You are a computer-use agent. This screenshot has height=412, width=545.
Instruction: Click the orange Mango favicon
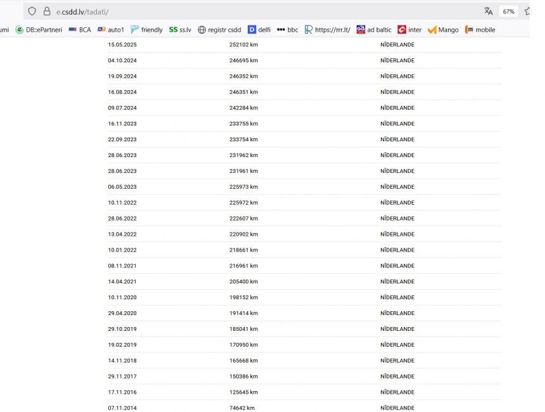432,30
